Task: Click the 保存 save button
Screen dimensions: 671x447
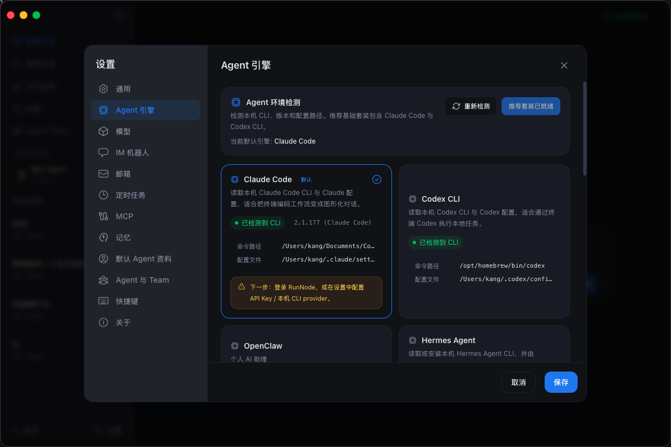Action: [561, 382]
